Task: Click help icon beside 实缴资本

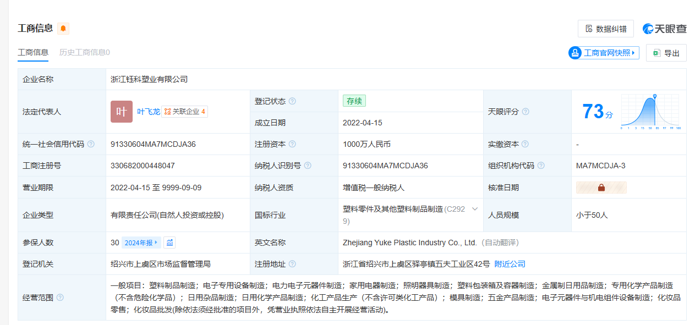Action: [x=526, y=144]
